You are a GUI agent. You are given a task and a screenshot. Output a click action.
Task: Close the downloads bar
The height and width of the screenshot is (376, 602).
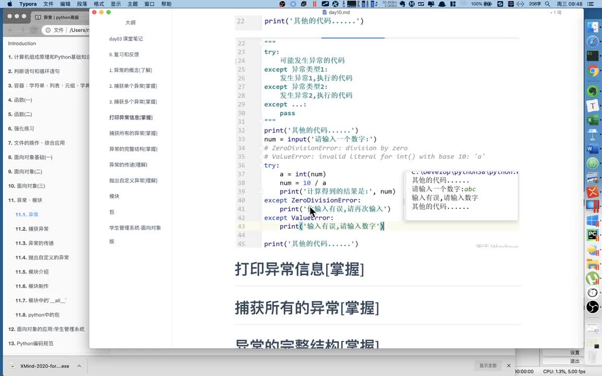(x=508, y=366)
